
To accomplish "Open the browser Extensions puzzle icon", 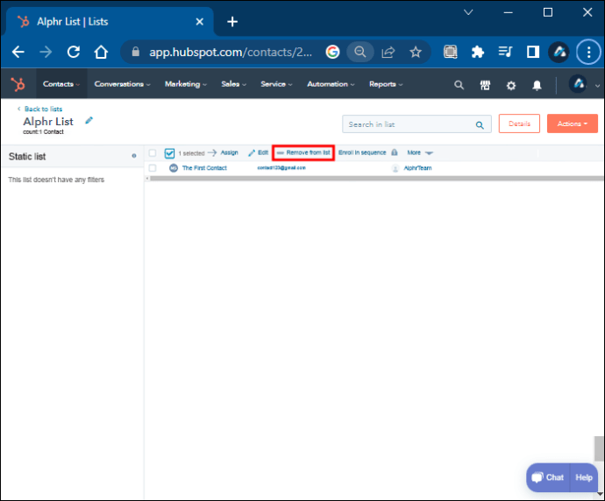I will coord(477,52).
